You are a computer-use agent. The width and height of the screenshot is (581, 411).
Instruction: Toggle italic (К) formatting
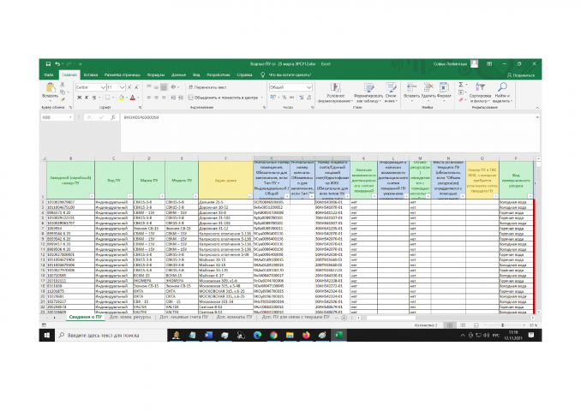pos(87,98)
